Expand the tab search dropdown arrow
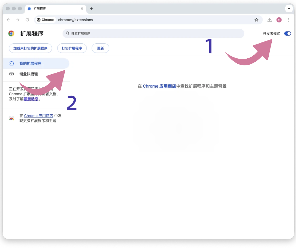 pos(289,9)
